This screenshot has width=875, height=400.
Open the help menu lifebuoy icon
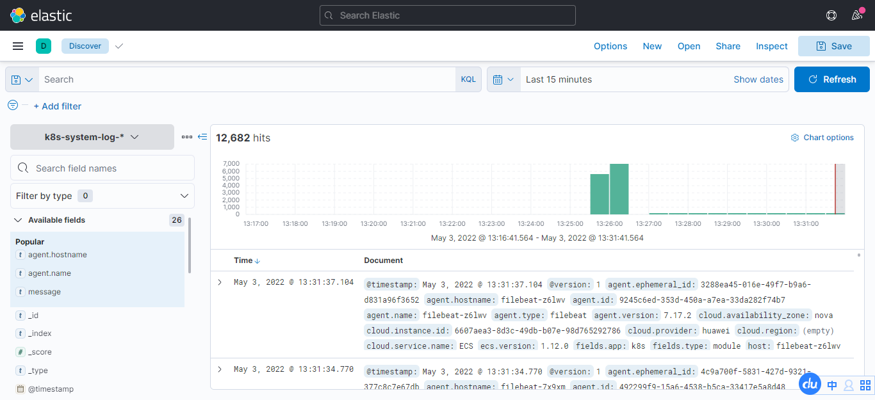click(831, 15)
